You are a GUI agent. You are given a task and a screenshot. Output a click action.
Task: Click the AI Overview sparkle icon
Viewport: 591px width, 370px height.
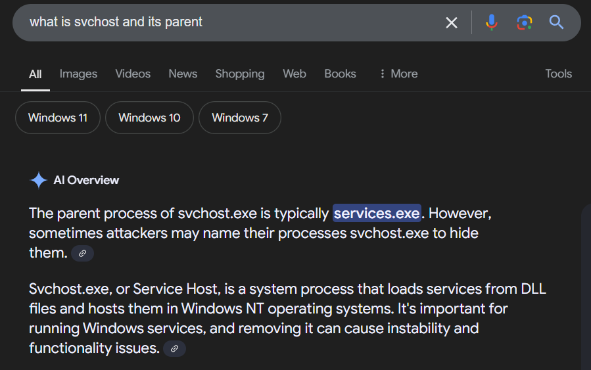point(38,180)
